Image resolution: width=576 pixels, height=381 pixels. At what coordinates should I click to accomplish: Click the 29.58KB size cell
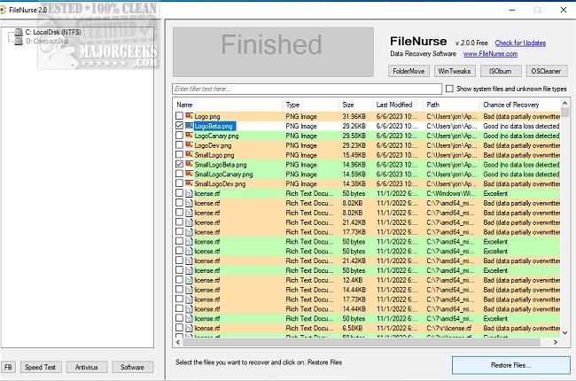[x=354, y=136]
